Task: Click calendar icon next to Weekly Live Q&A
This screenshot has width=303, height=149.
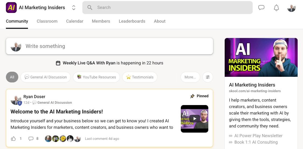Action: pyautogui.click(x=58, y=63)
